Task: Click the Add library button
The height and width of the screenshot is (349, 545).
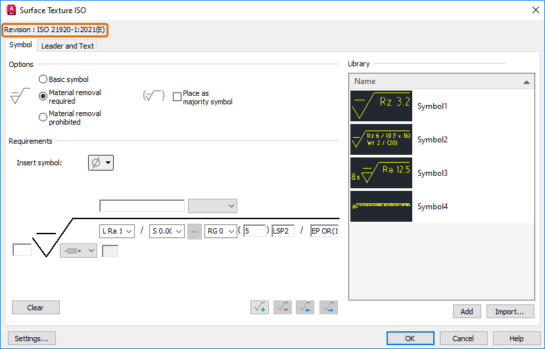Action: (x=467, y=312)
